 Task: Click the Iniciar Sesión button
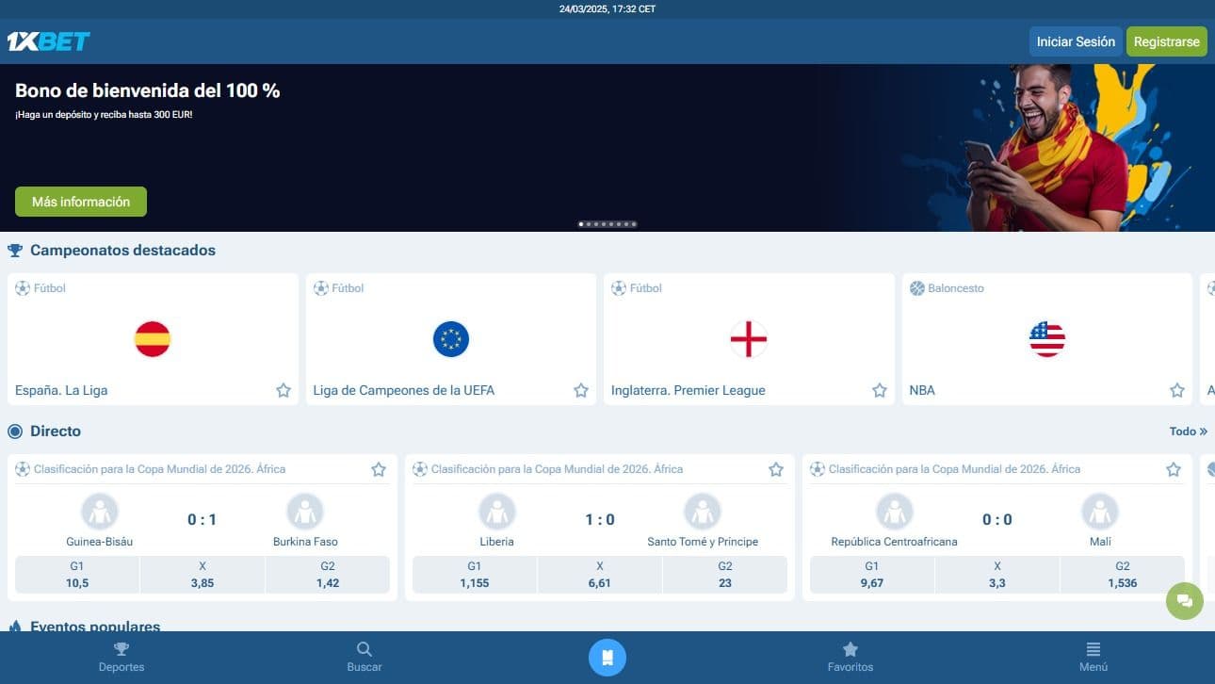(x=1075, y=41)
